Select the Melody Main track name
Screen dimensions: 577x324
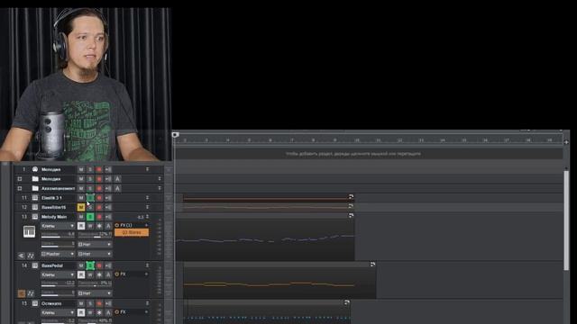click(54, 217)
